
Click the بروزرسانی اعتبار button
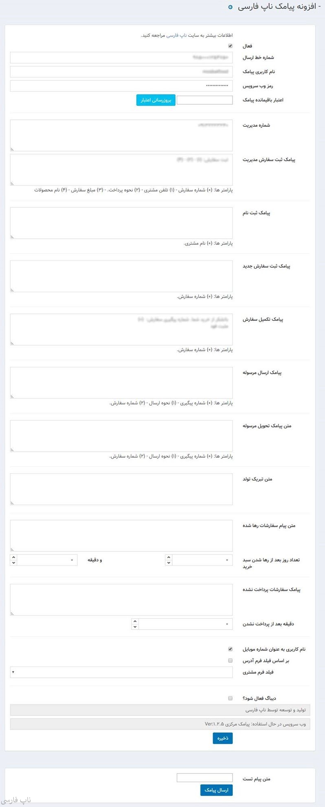click(156, 100)
